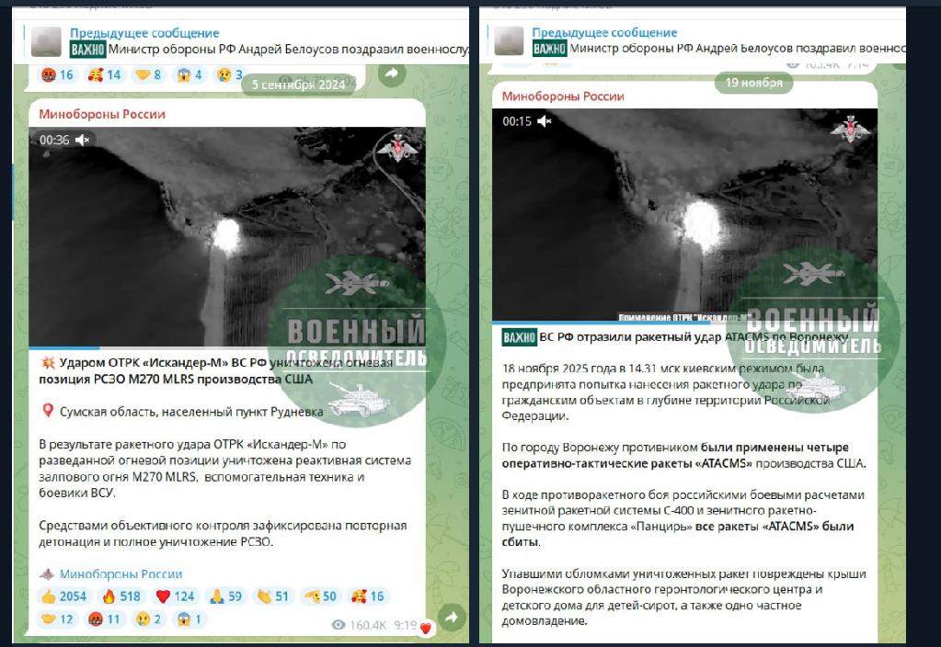Image resolution: width=941 pixels, height=647 pixels.
Task: Click the 4 screaming reaction on the earlier message
Action: (x=189, y=75)
